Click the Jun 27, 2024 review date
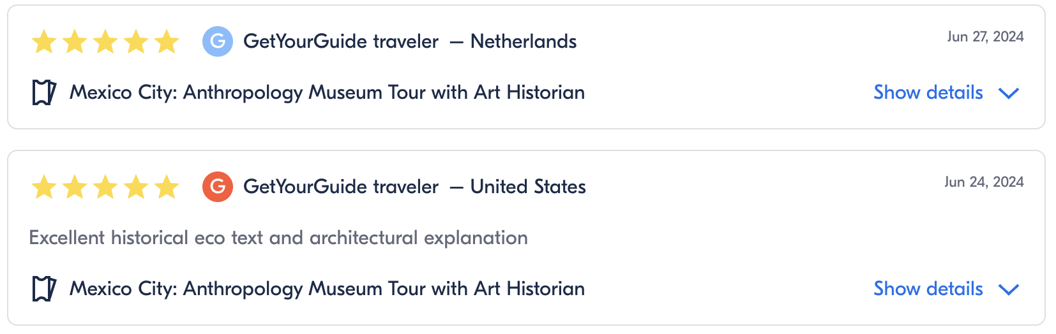The height and width of the screenshot is (334, 1056). [985, 37]
